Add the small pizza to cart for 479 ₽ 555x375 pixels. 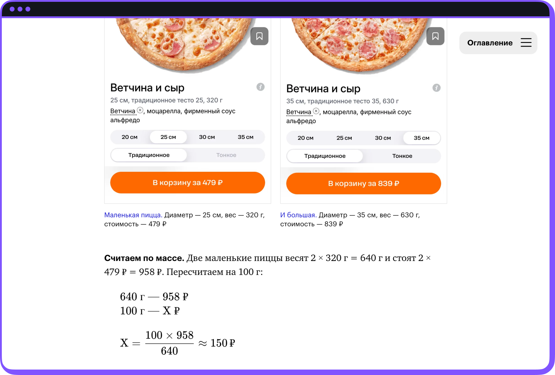pos(188,182)
